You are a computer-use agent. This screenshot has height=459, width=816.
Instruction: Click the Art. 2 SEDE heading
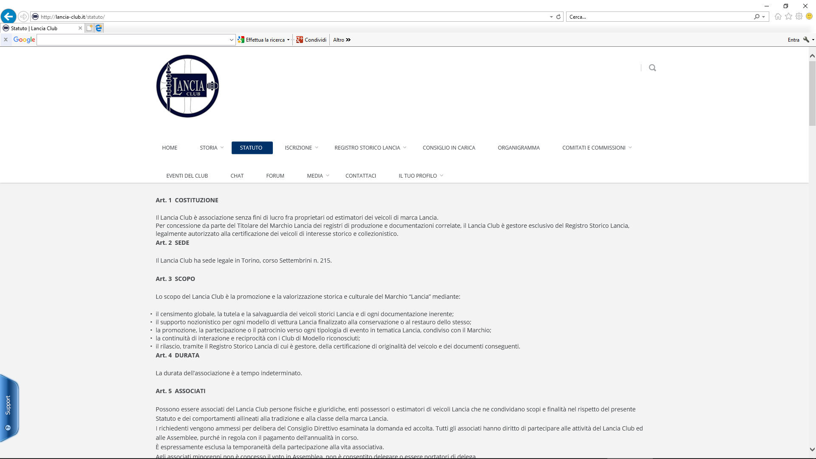pos(173,243)
